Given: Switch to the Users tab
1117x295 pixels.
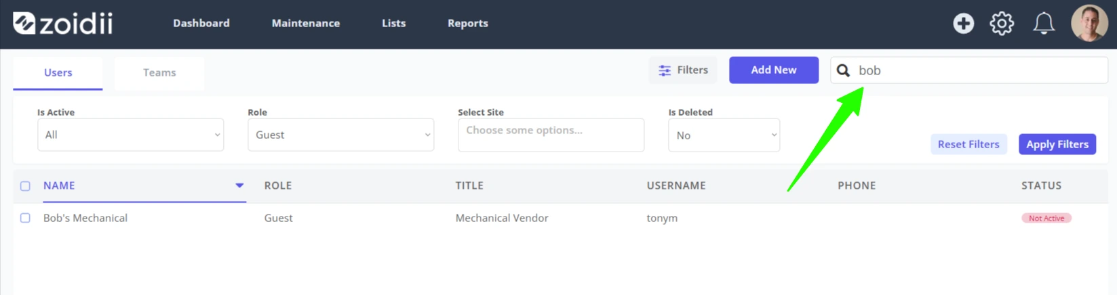Looking at the screenshot, I should (58, 72).
